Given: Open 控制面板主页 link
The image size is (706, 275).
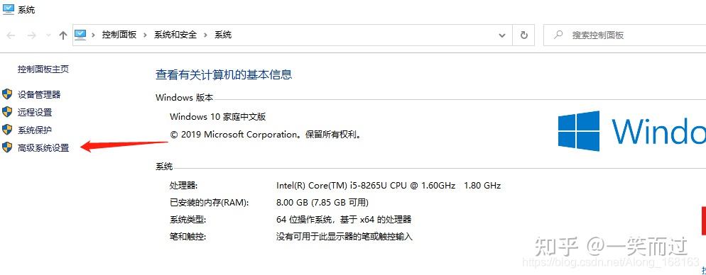Looking at the screenshot, I should 43,69.
